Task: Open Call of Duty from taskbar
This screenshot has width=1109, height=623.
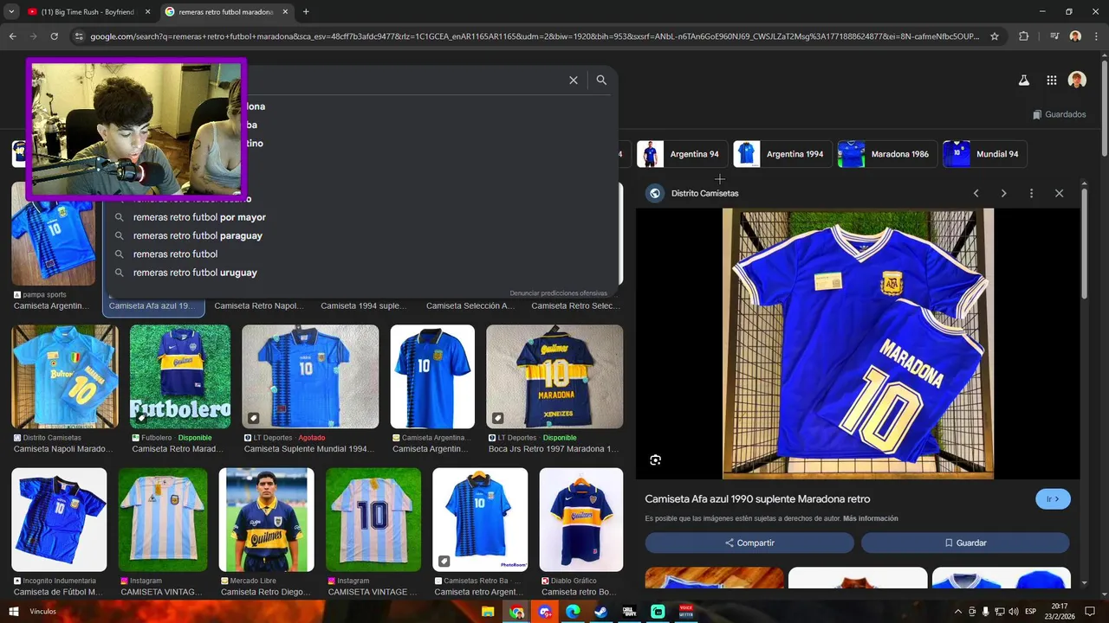Action: tap(629, 612)
